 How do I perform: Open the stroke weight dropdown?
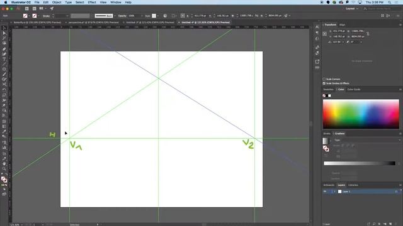tap(67, 16)
